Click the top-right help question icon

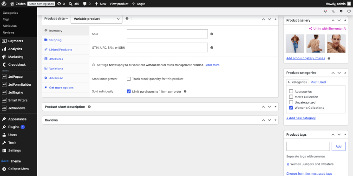pyautogui.click(x=349, y=11)
